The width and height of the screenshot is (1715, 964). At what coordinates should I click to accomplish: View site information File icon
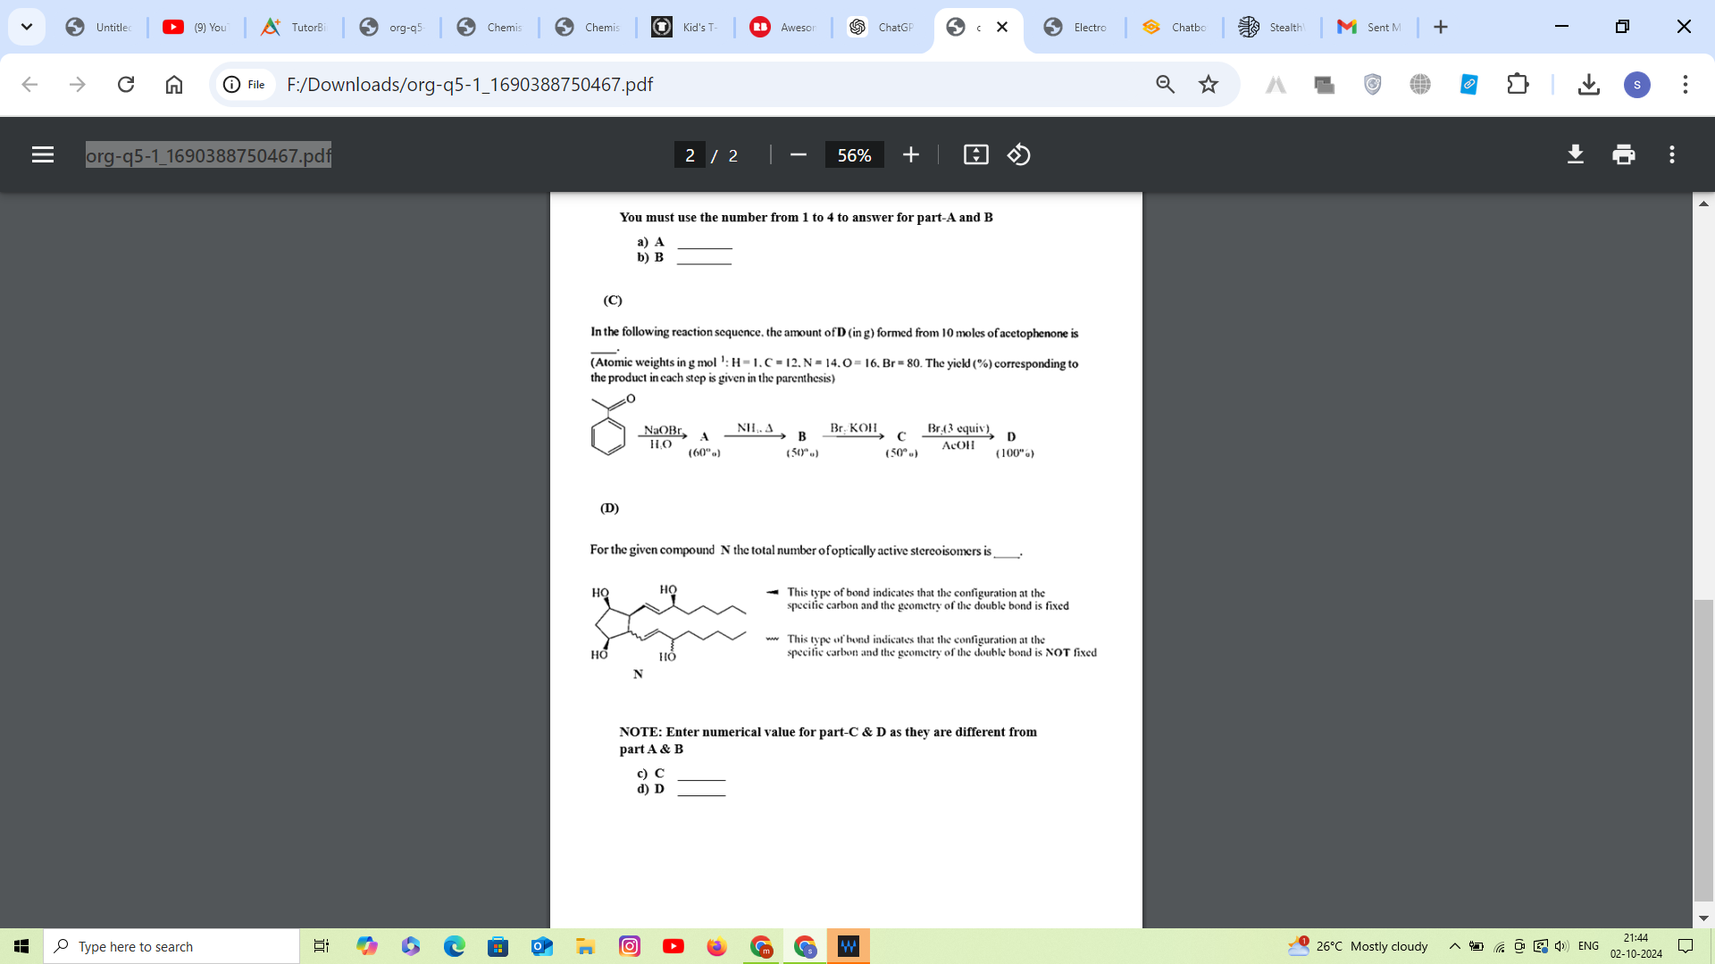(x=245, y=84)
